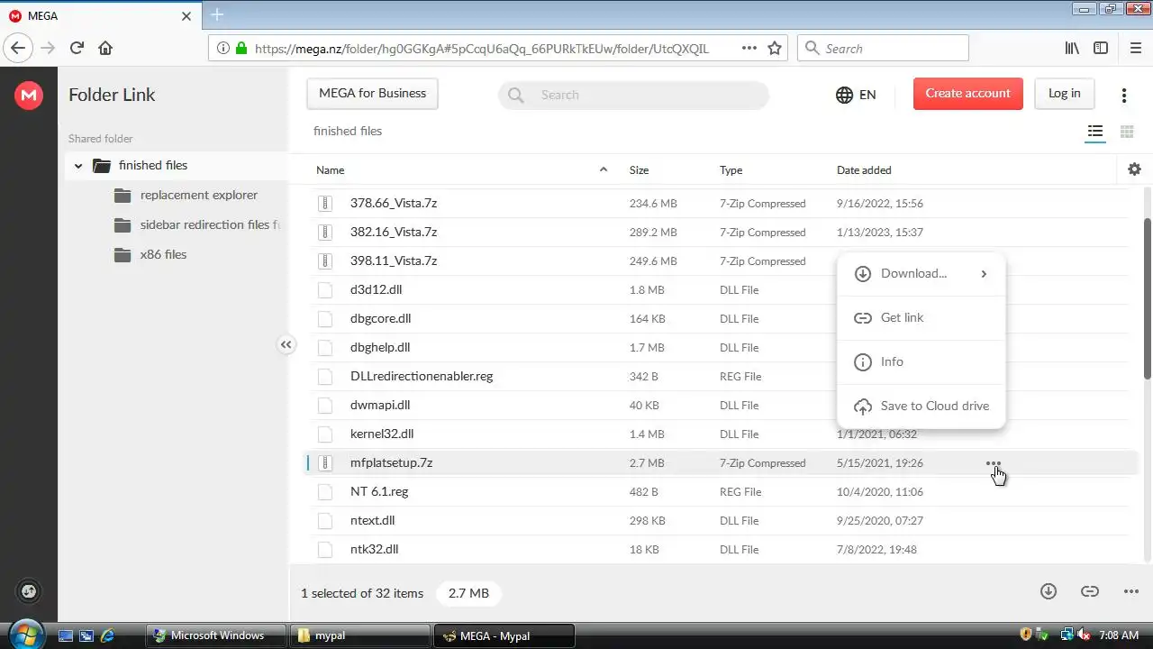Choose Save to Cloud drive
The image size is (1153, 649).
click(921, 407)
